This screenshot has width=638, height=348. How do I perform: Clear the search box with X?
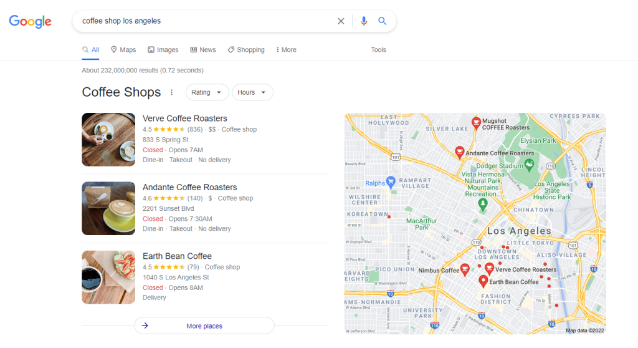tap(341, 21)
